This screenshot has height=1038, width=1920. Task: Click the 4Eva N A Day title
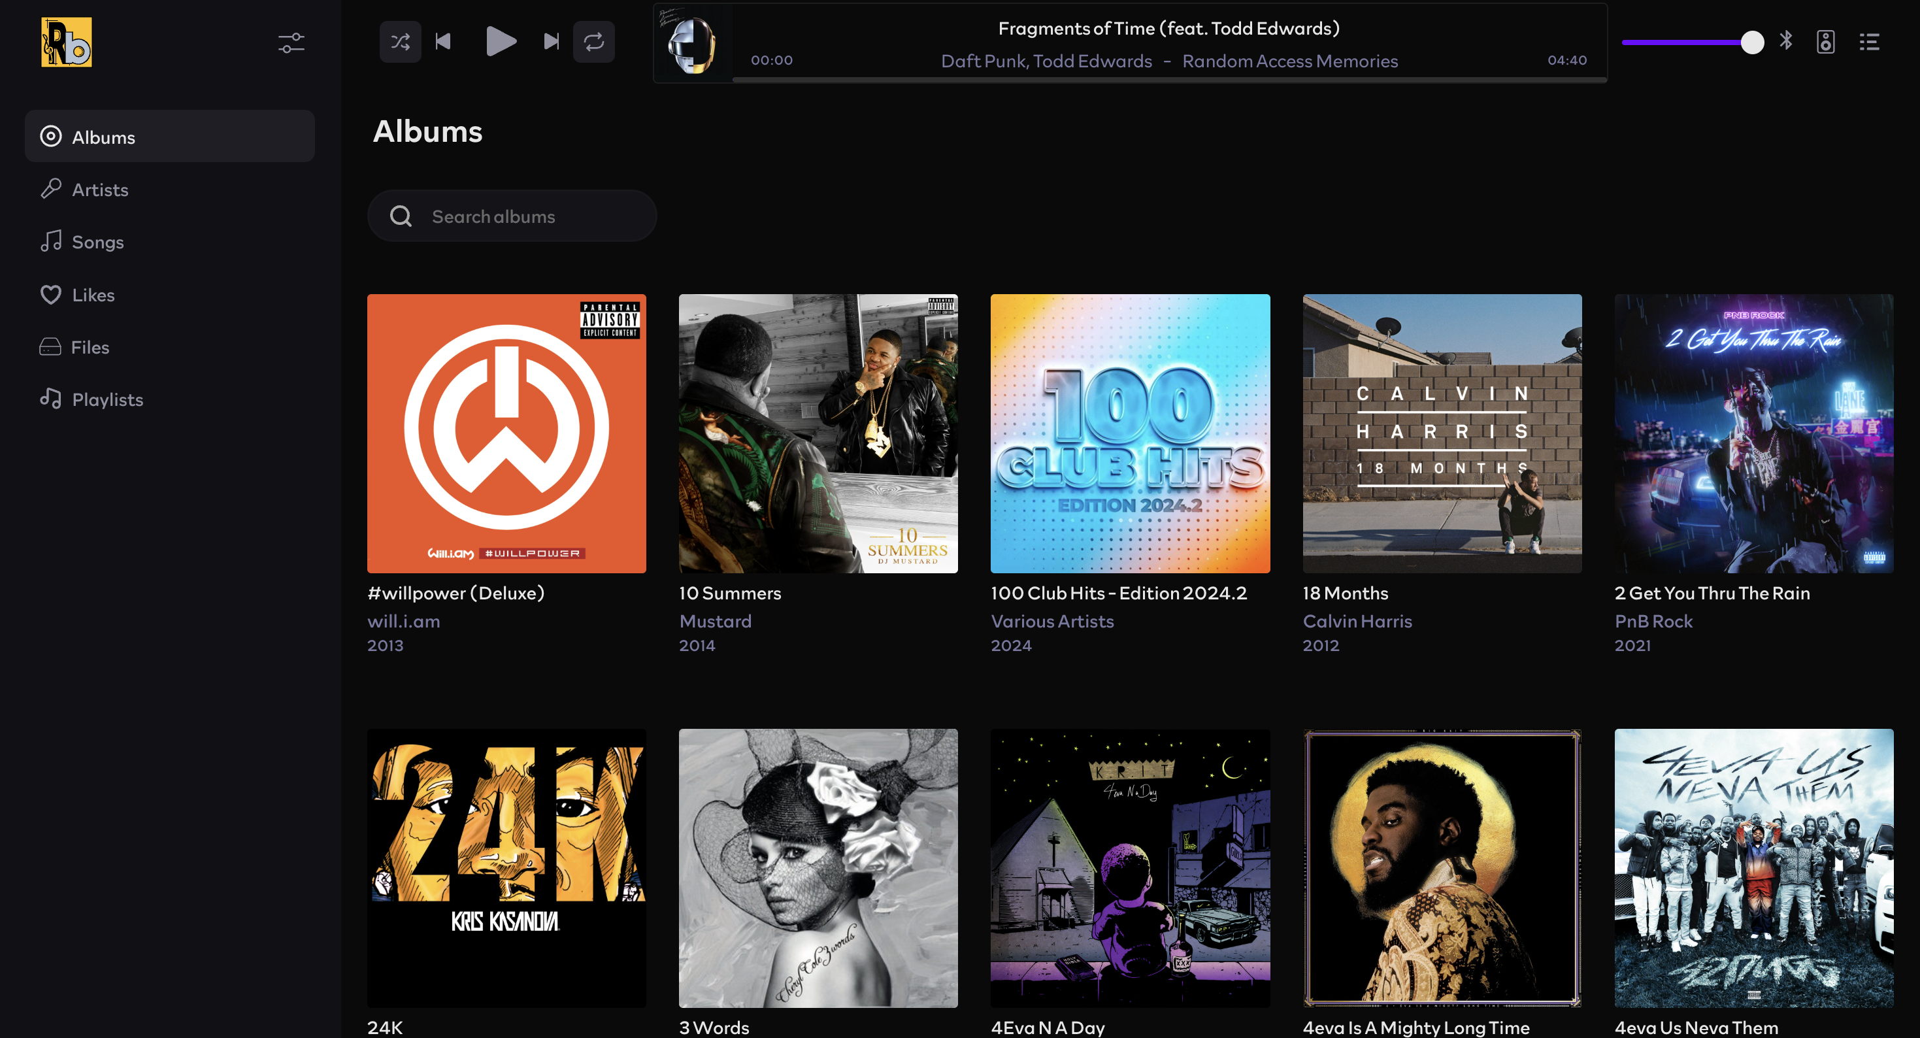click(1048, 1028)
